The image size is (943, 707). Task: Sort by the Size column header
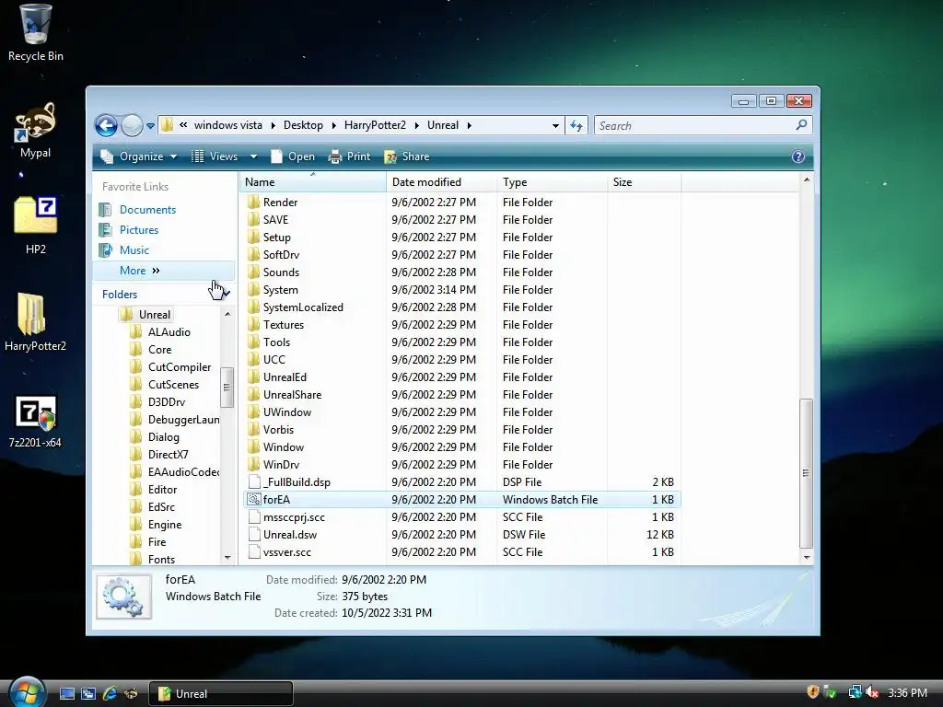644,182
